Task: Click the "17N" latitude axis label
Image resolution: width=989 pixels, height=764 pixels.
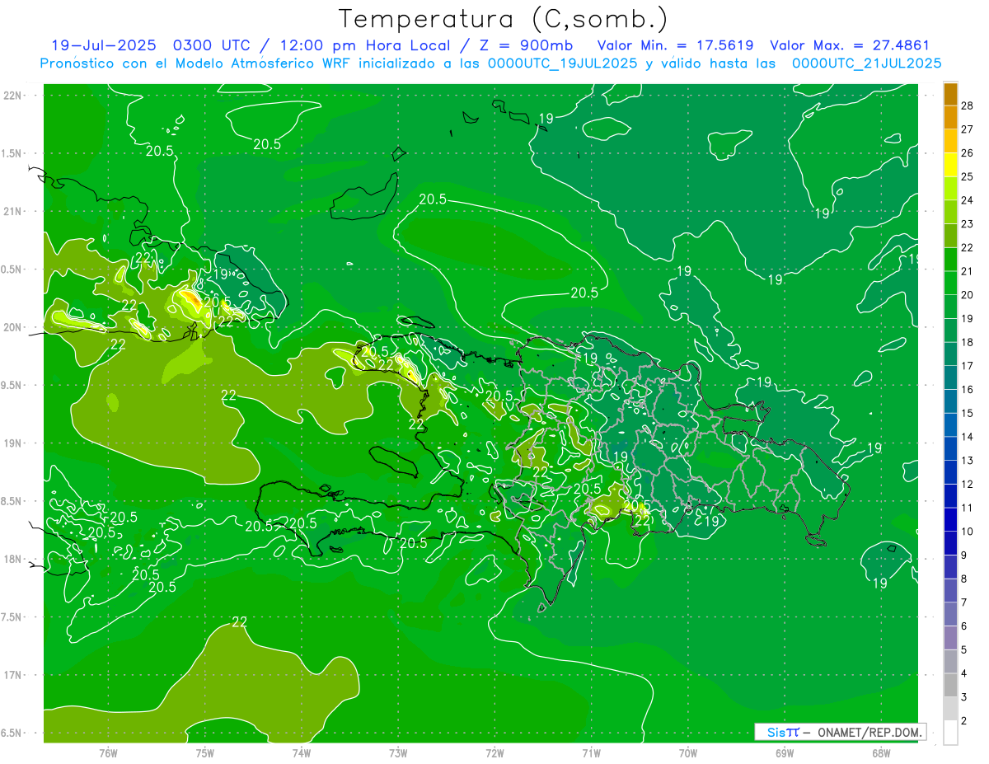Action: [12, 675]
